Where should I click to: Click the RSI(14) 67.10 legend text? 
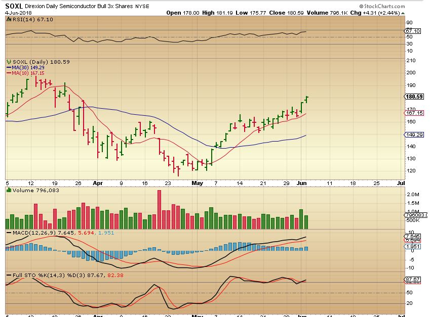tap(33, 19)
